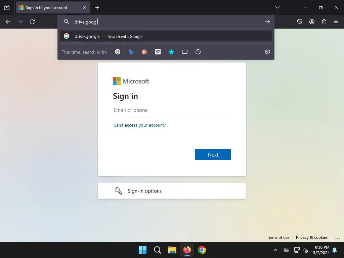Go forward with the forward arrow
This screenshot has width=344, height=258.
tap(20, 22)
